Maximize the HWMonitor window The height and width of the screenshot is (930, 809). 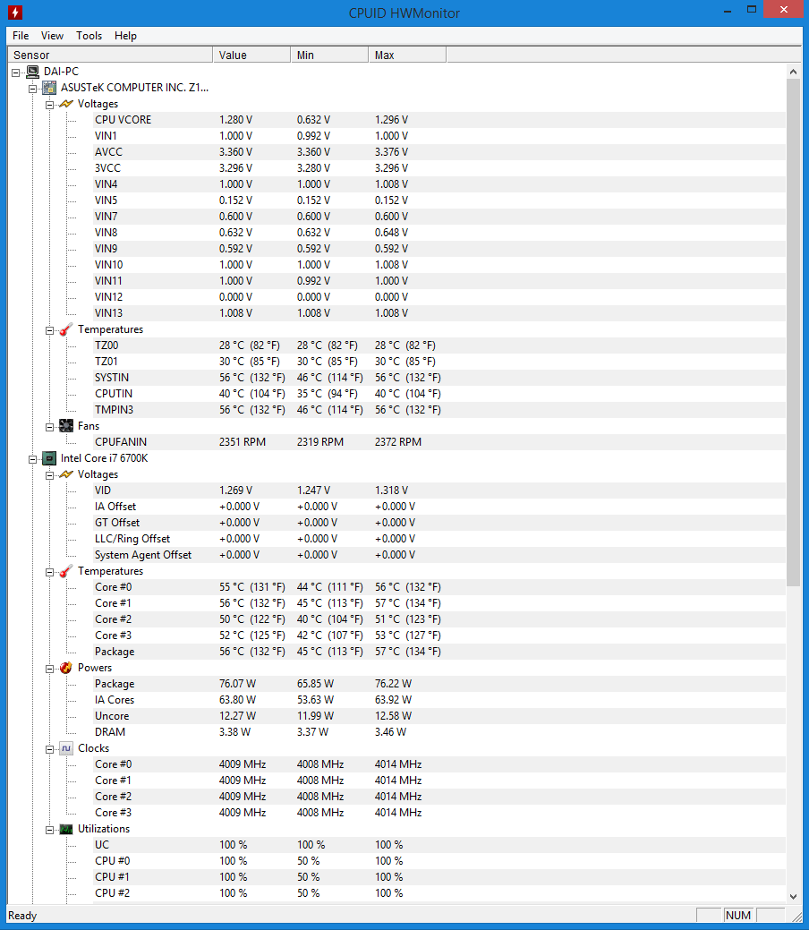pos(752,10)
